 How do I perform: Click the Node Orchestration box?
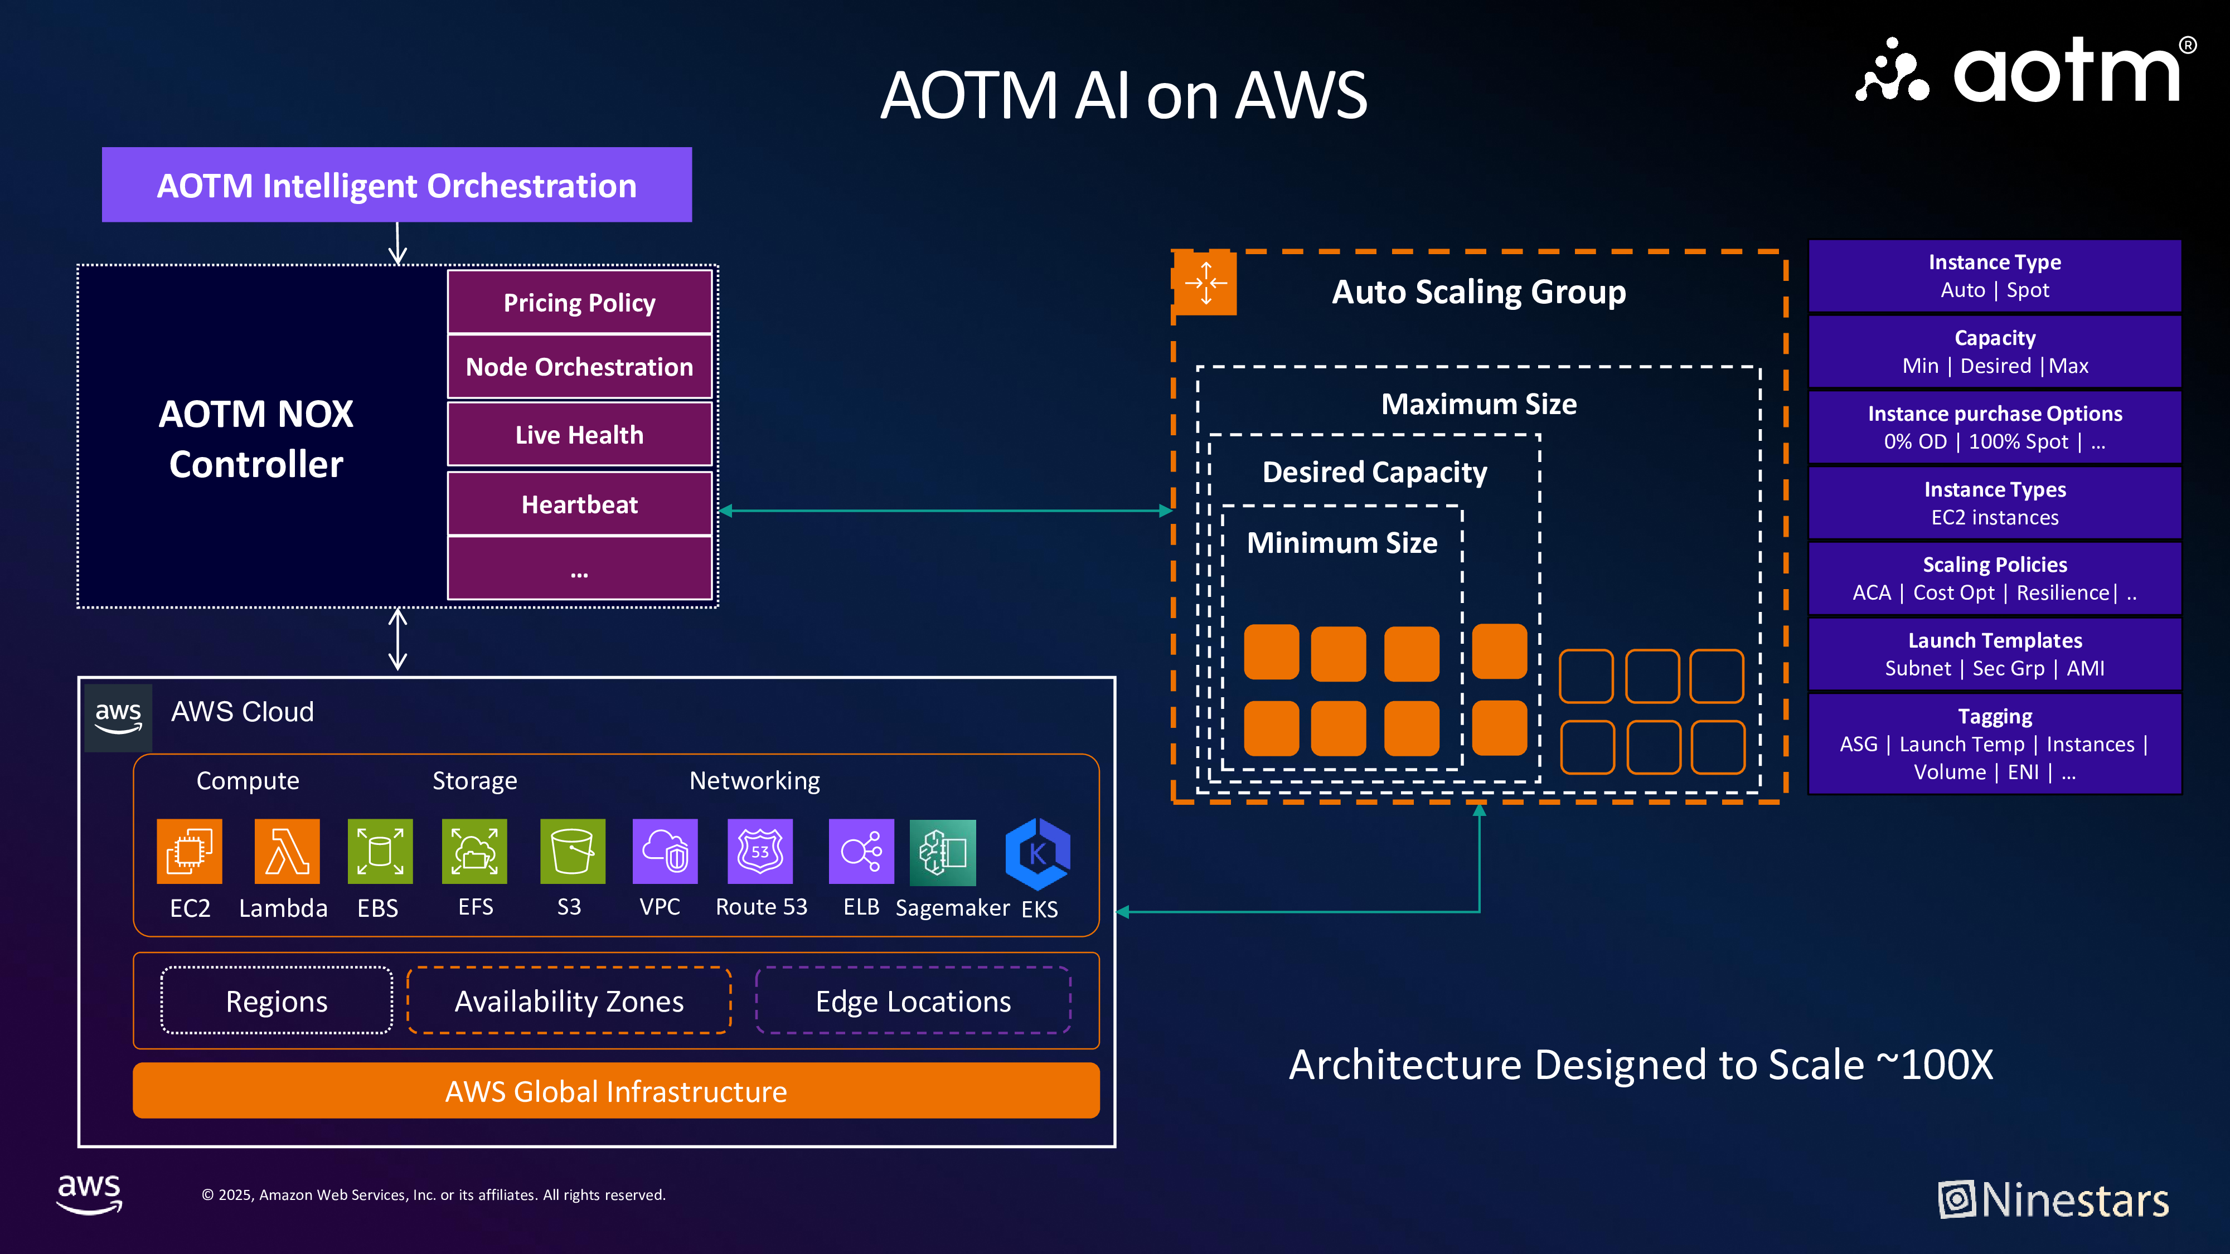pyautogui.click(x=579, y=367)
